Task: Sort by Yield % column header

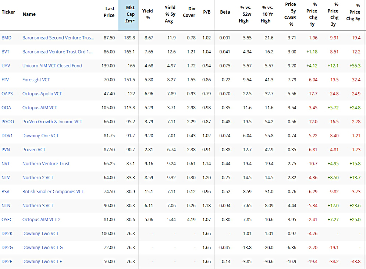Action: 148,14
